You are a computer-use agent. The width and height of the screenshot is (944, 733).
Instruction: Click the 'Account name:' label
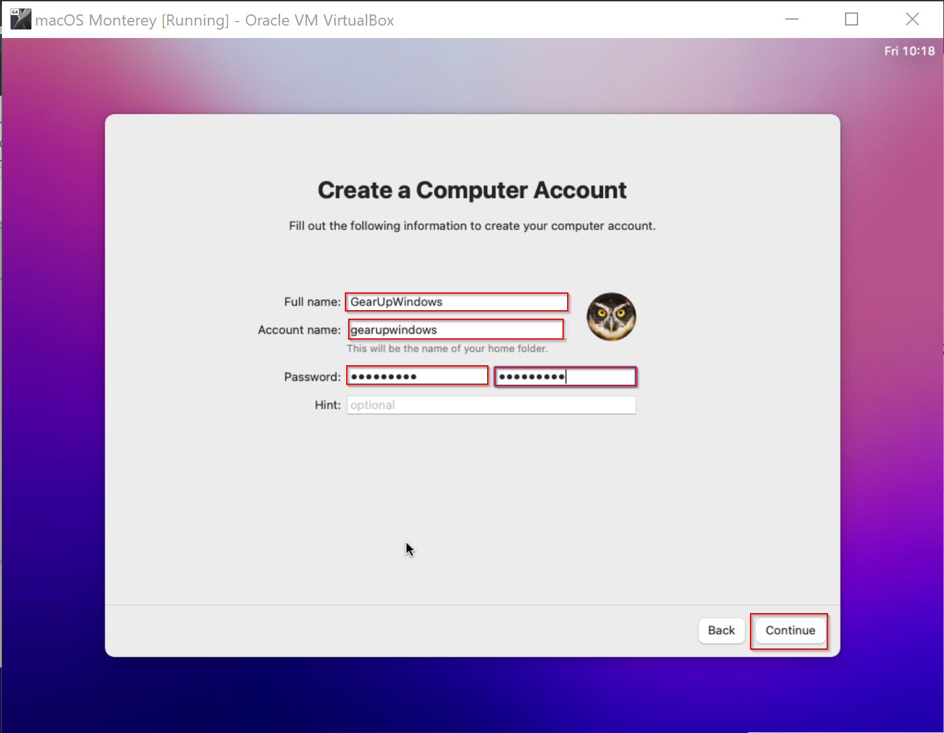click(299, 330)
